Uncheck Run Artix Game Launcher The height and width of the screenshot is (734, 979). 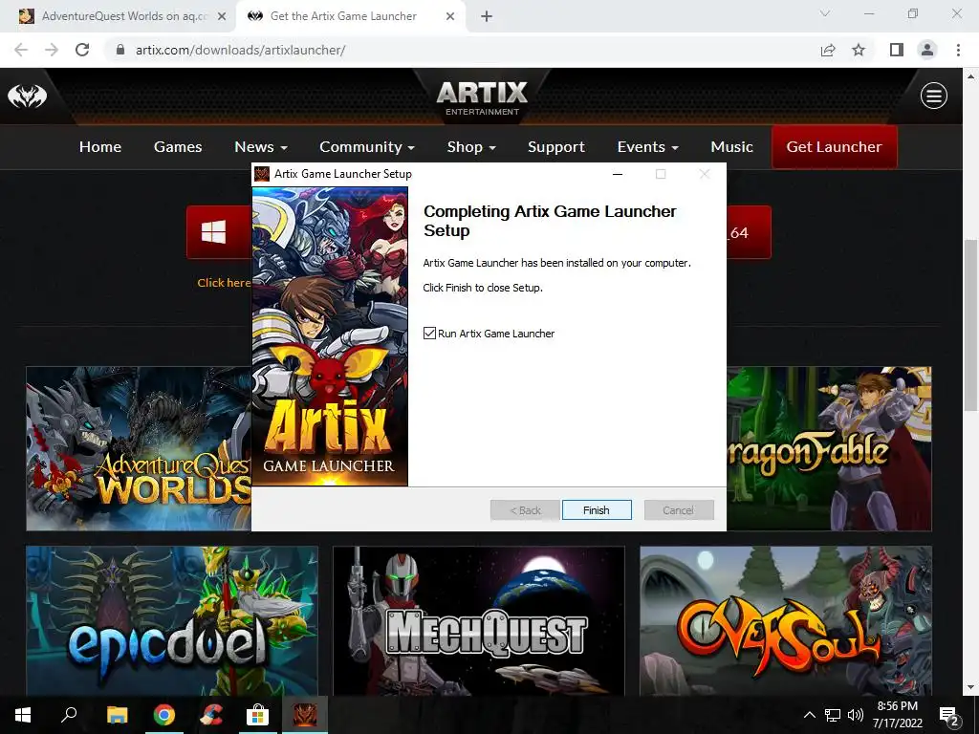coord(429,334)
